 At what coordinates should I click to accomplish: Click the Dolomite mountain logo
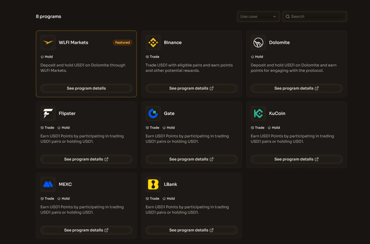(x=258, y=42)
